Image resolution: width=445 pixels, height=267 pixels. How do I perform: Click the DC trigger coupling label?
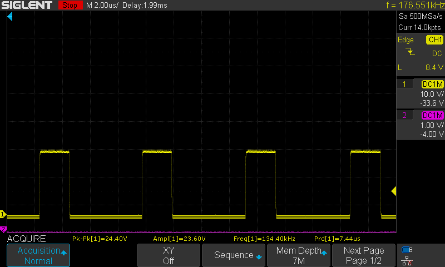click(x=437, y=53)
